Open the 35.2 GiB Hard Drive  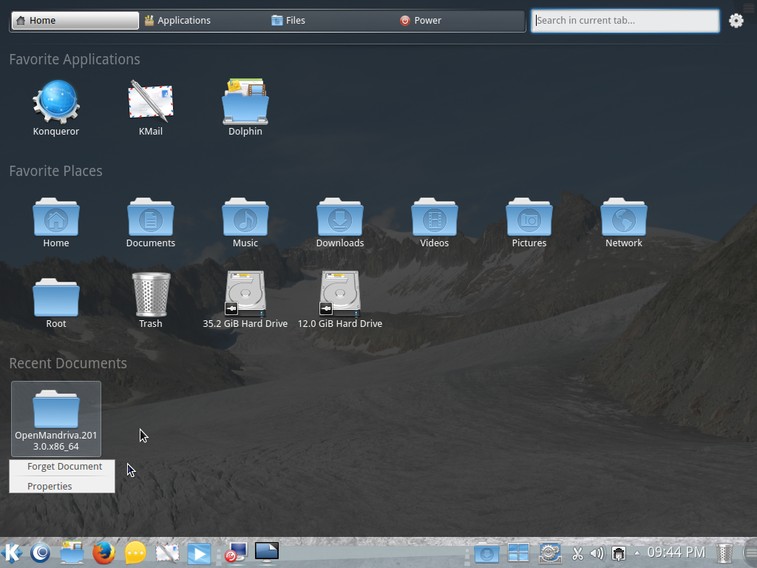coord(245,294)
